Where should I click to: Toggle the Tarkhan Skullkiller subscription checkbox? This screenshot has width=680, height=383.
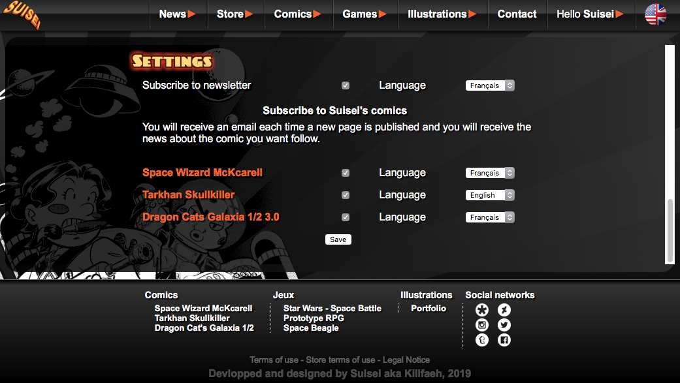(x=345, y=195)
